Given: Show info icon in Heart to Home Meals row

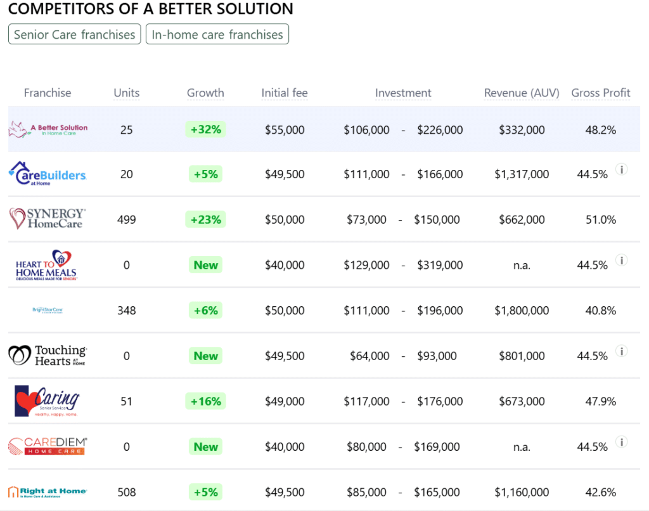Looking at the screenshot, I should [x=621, y=261].
